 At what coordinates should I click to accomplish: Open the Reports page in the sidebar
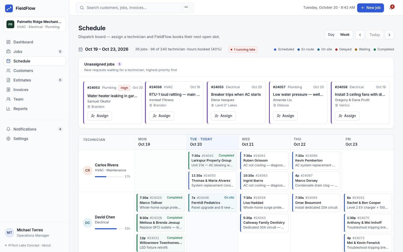point(35,109)
